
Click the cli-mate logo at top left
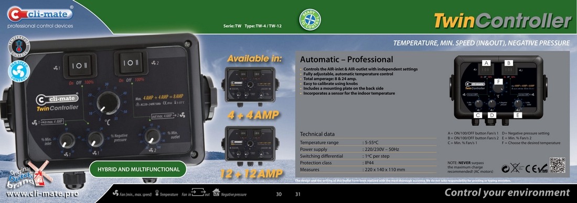point(40,14)
